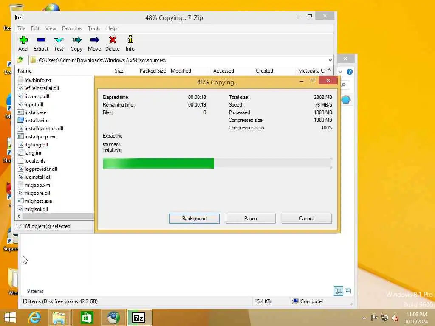Minimize the 48% Copying dialog

click(302, 81)
